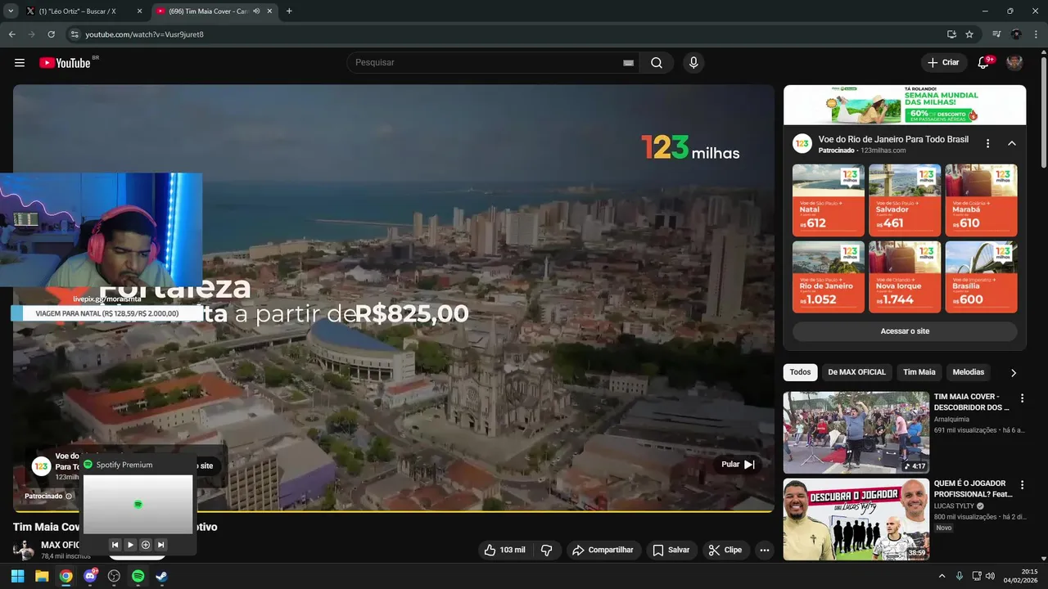Click the Chrome address bar URL
1048x589 pixels.
(x=145, y=34)
